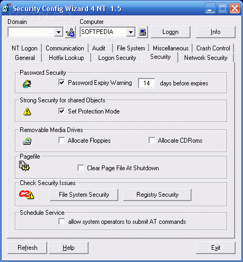Click the Info button
The height and width of the screenshot is (262, 243).
click(x=215, y=32)
